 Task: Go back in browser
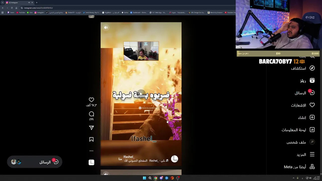[3, 8]
